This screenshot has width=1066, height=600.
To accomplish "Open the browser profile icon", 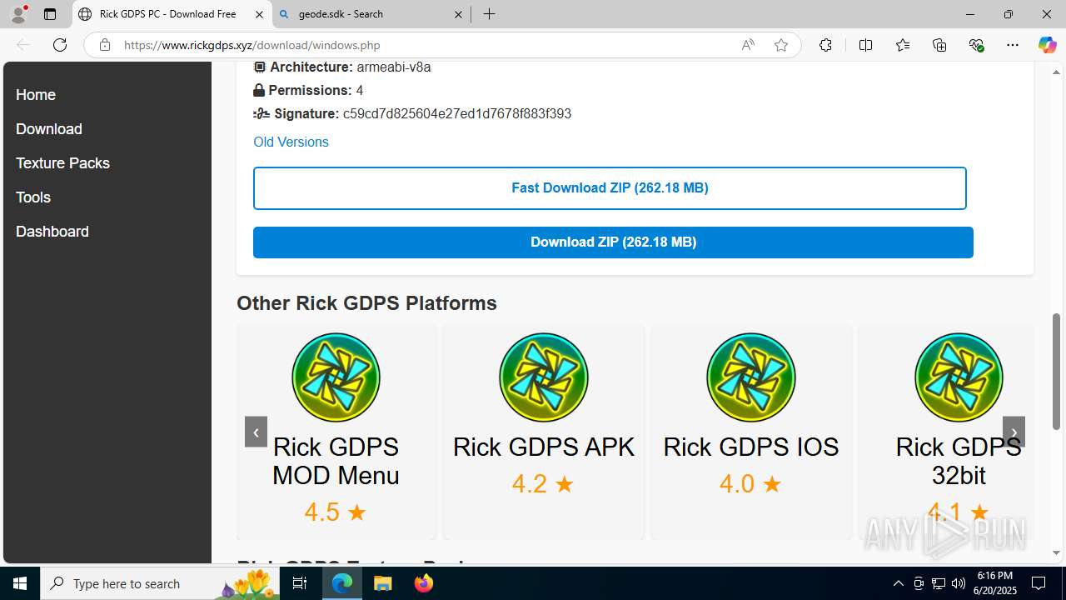I will (x=18, y=14).
